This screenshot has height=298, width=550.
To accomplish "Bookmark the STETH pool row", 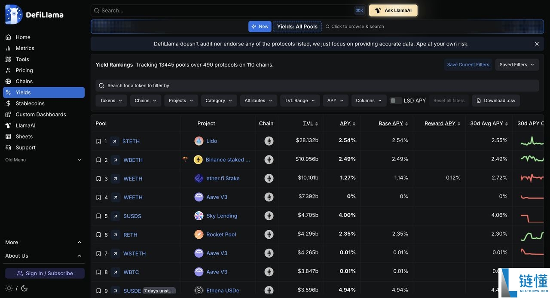I will coord(98,141).
